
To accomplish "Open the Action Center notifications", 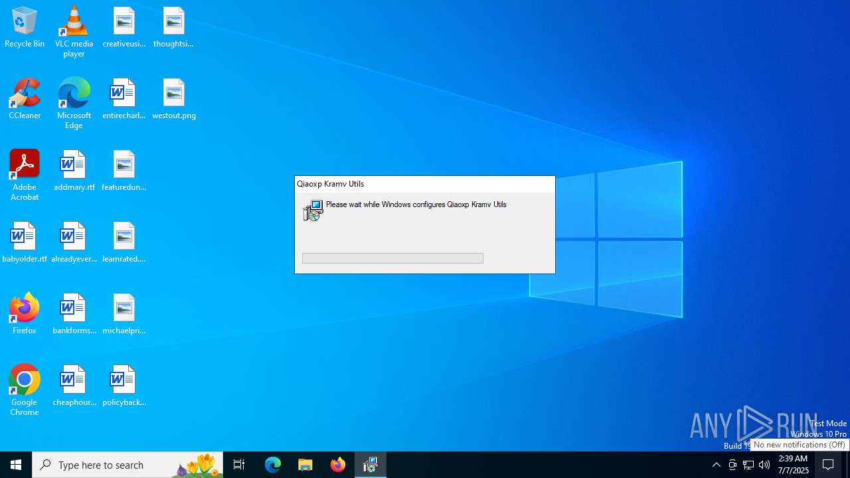I will pos(829,465).
